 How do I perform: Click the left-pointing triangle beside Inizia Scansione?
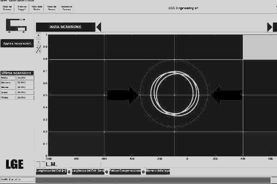point(98,27)
